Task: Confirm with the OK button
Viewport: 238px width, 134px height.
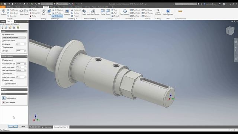Action: click(x=13, y=127)
